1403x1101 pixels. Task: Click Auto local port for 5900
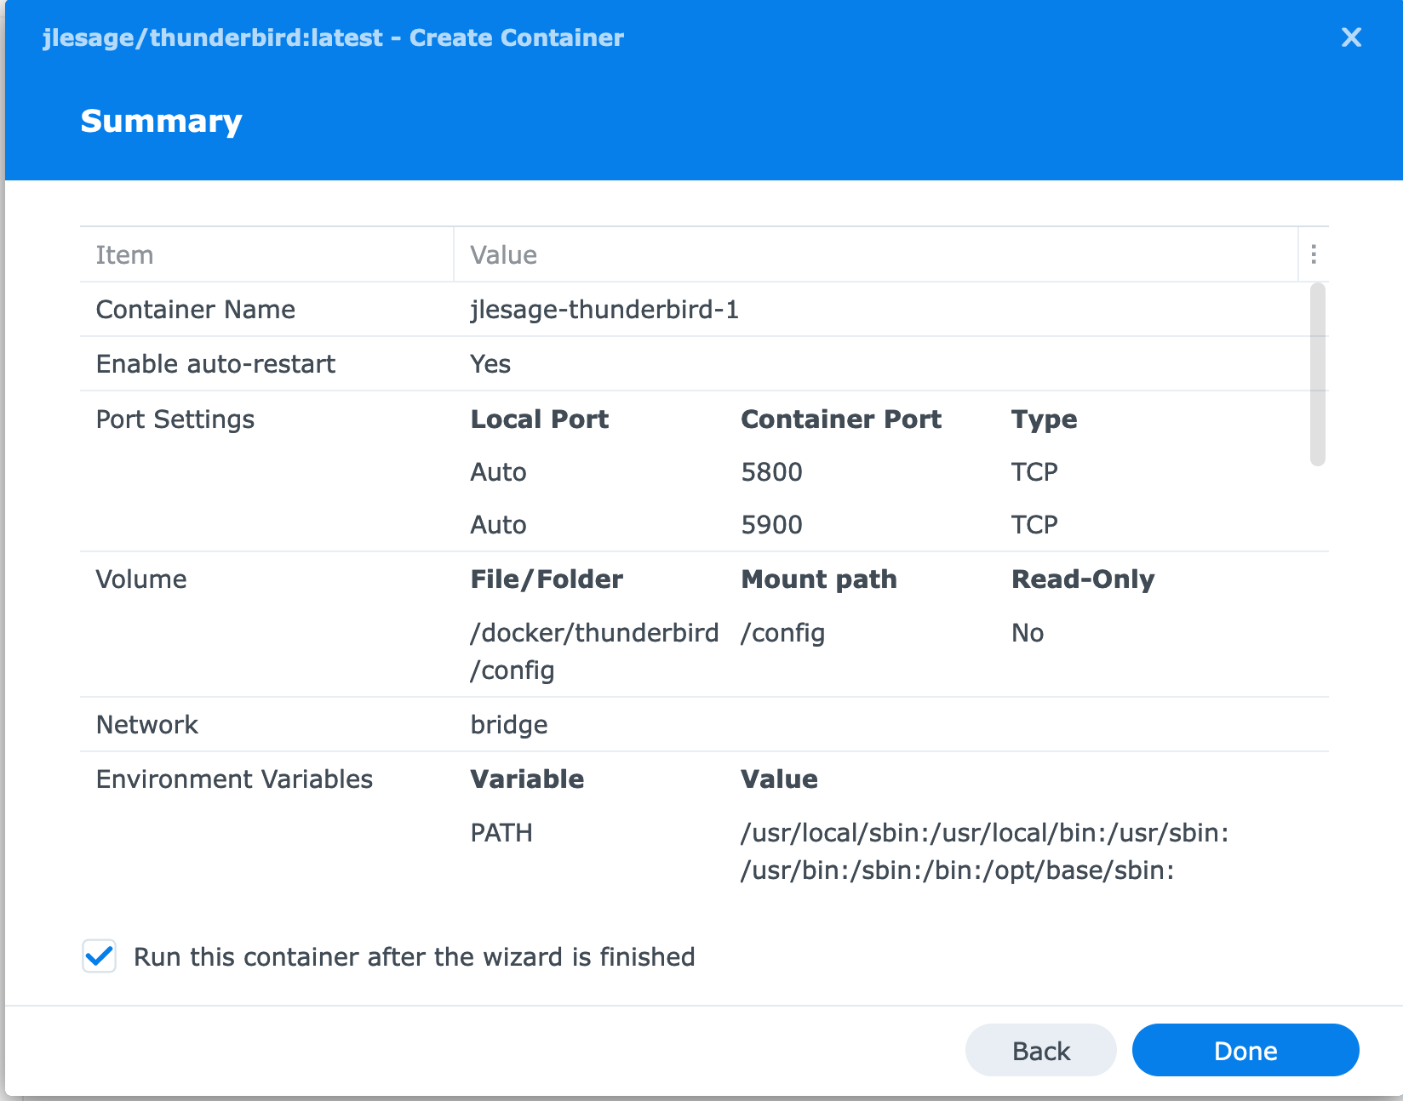[x=499, y=525]
